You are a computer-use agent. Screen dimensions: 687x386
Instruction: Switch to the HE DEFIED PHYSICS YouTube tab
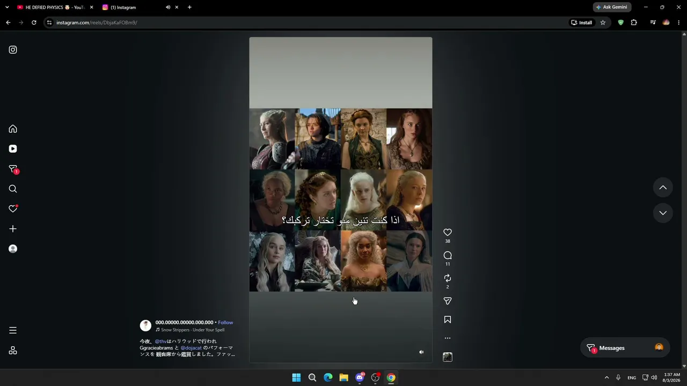coord(50,8)
